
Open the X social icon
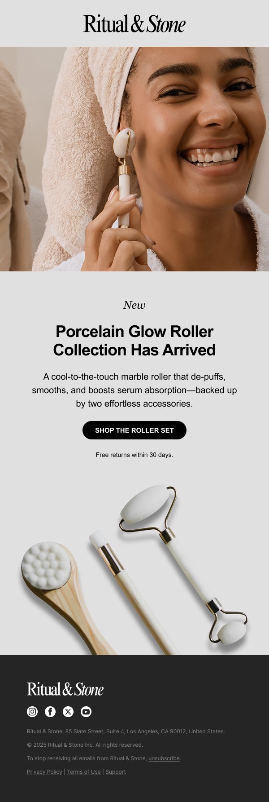click(x=68, y=711)
